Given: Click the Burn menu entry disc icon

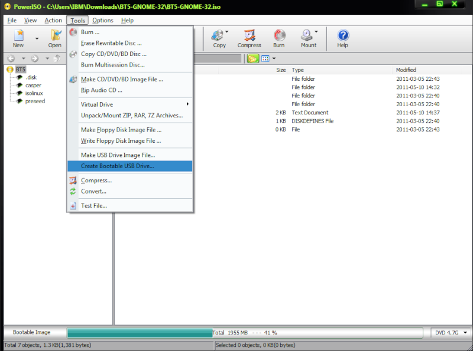Looking at the screenshot, I should pyautogui.click(x=73, y=32).
